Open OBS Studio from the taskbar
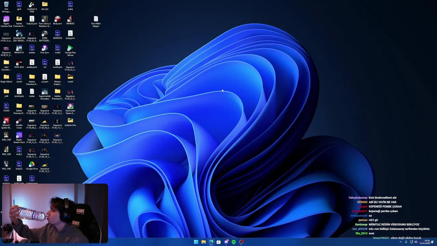 point(241,242)
